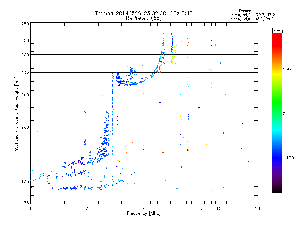
Task: Click the '400' height axis tick label
Action: (25, 73)
